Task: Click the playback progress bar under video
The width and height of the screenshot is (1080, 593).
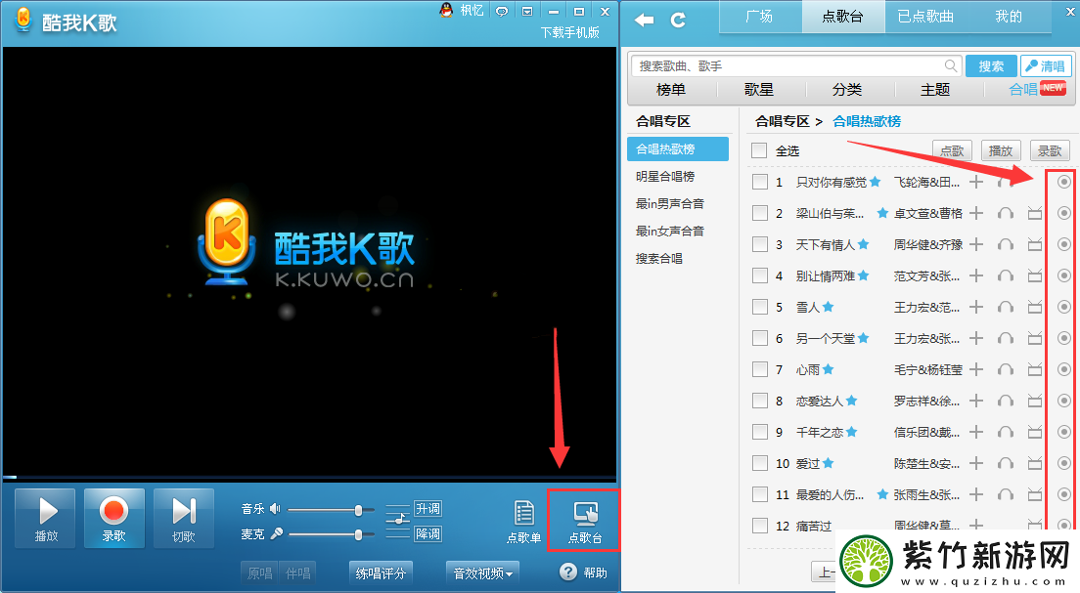Action: point(309,477)
